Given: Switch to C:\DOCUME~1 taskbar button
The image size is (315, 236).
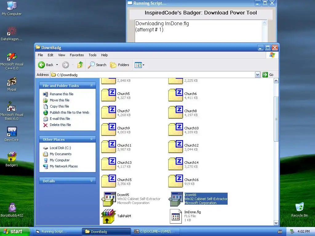Looking at the screenshot, I should point(156,231).
